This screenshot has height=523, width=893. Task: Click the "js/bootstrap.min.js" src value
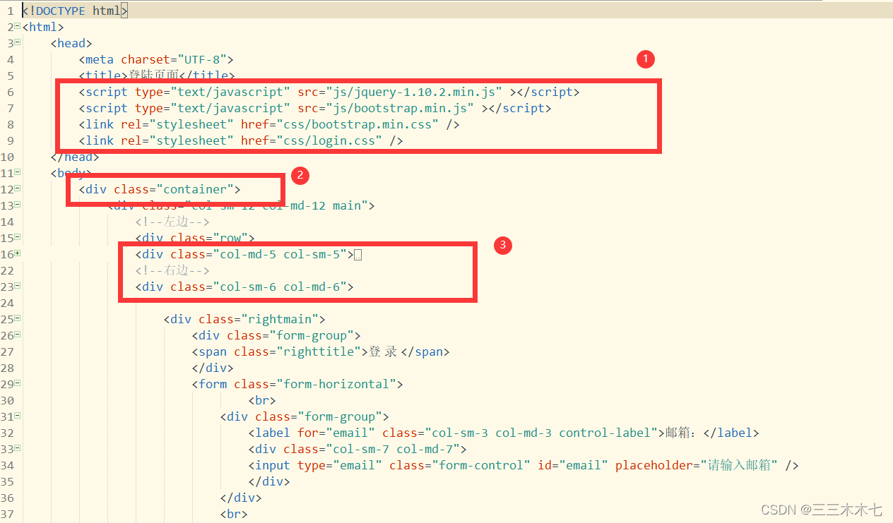pyautogui.click(x=400, y=108)
